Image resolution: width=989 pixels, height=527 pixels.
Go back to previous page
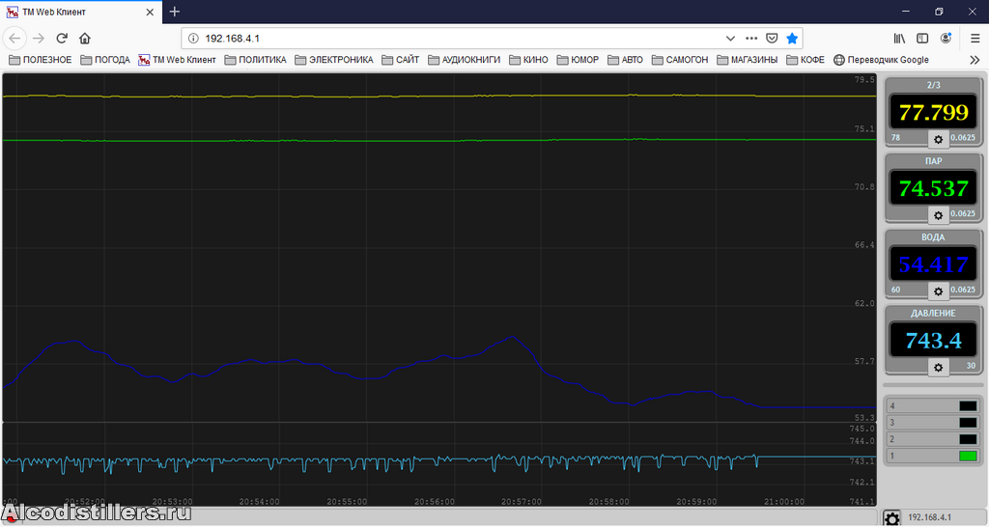pos(14,39)
